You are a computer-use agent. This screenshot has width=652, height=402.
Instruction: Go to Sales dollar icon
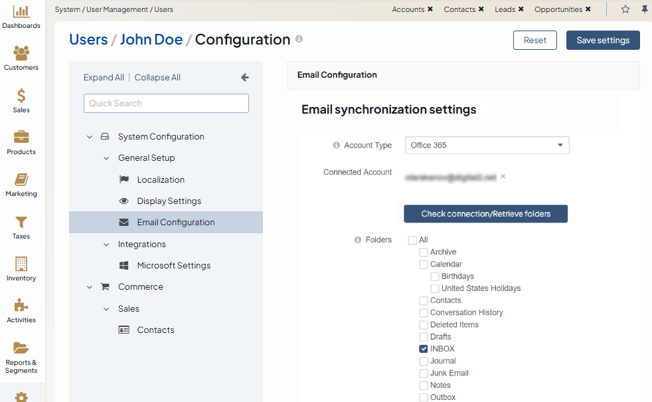point(21,96)
